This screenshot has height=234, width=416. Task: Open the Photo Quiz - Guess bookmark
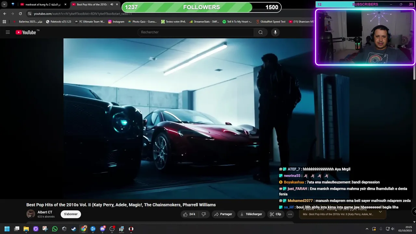142,22
